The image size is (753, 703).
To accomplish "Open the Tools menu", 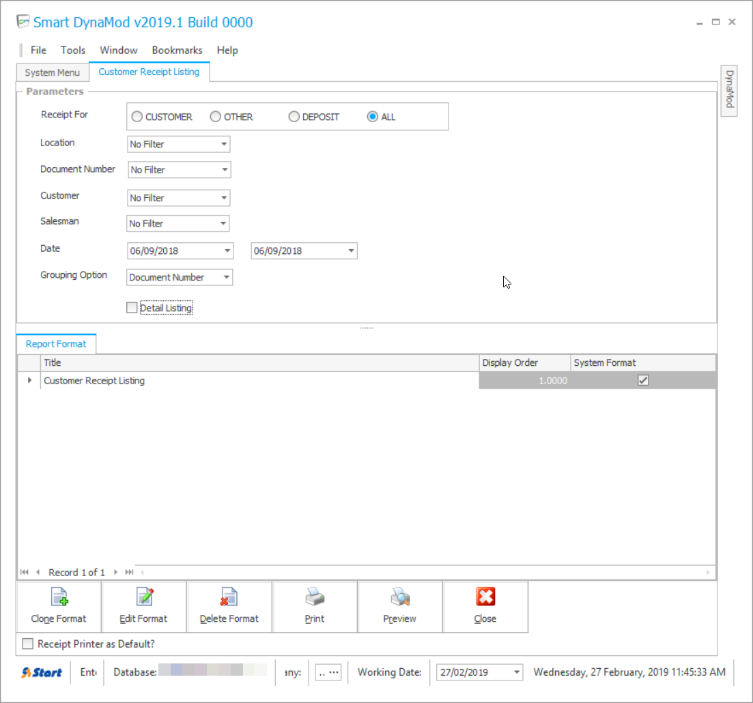I will [x=73, y=50].
